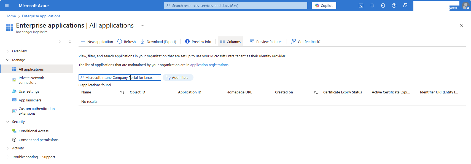471x164 pixels.
Task: Open Cloud Shell from the top bar
Action: point(361,6)
